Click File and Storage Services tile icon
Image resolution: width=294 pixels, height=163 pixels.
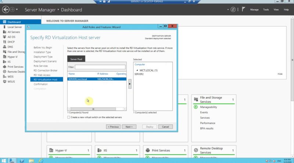click(196, 99)
